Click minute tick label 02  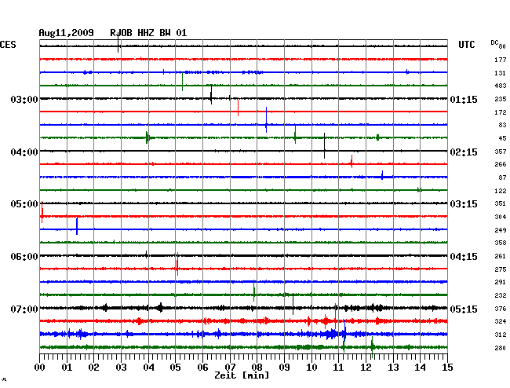click(x=93, y=368)
